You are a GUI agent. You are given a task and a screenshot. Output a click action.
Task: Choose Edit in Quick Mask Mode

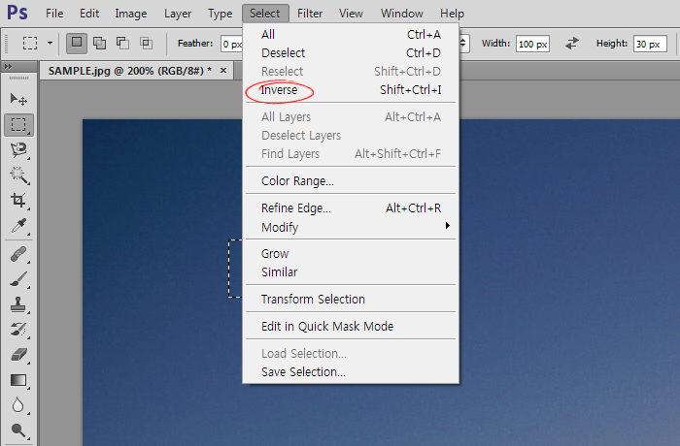click(x=351, y=327)
